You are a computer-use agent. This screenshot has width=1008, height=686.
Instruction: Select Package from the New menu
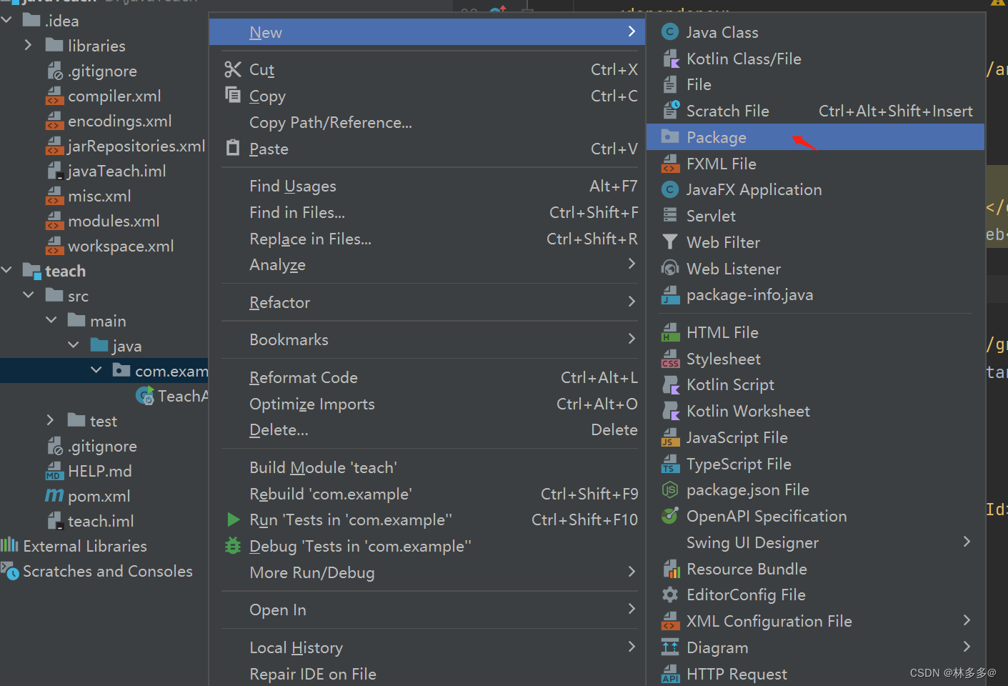click(x=717, y=137)
